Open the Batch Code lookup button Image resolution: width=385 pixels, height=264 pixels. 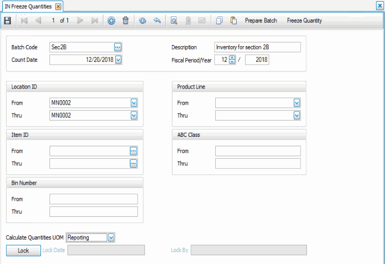click(117, 47)
